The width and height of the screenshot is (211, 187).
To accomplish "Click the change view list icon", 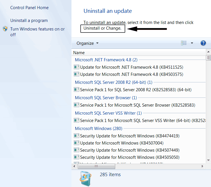I will tap(184, 43).
